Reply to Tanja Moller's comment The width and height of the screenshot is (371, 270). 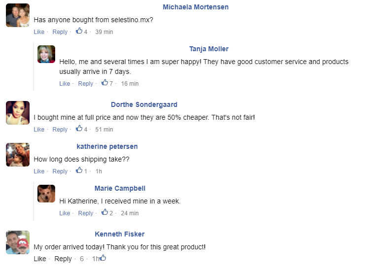click(86, 84)
